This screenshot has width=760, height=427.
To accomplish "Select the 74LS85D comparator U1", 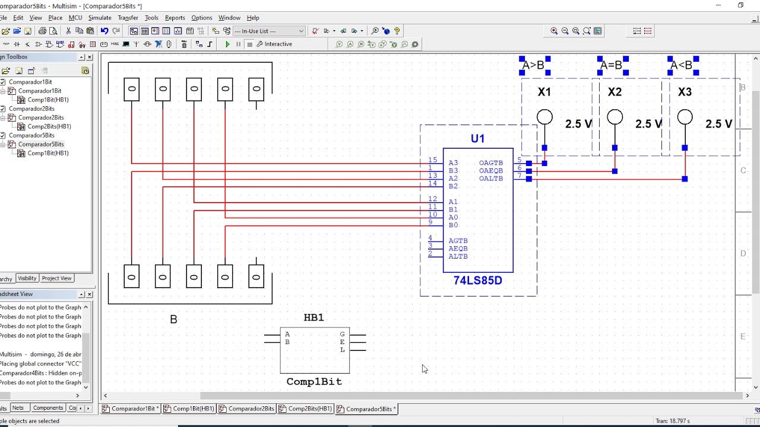I will 478,211.
